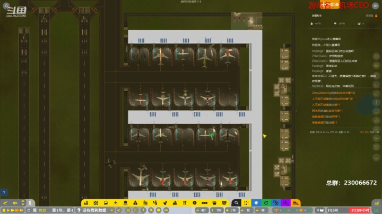
Task: Click the question mark next to the no-data message
Action: point(79,210)
